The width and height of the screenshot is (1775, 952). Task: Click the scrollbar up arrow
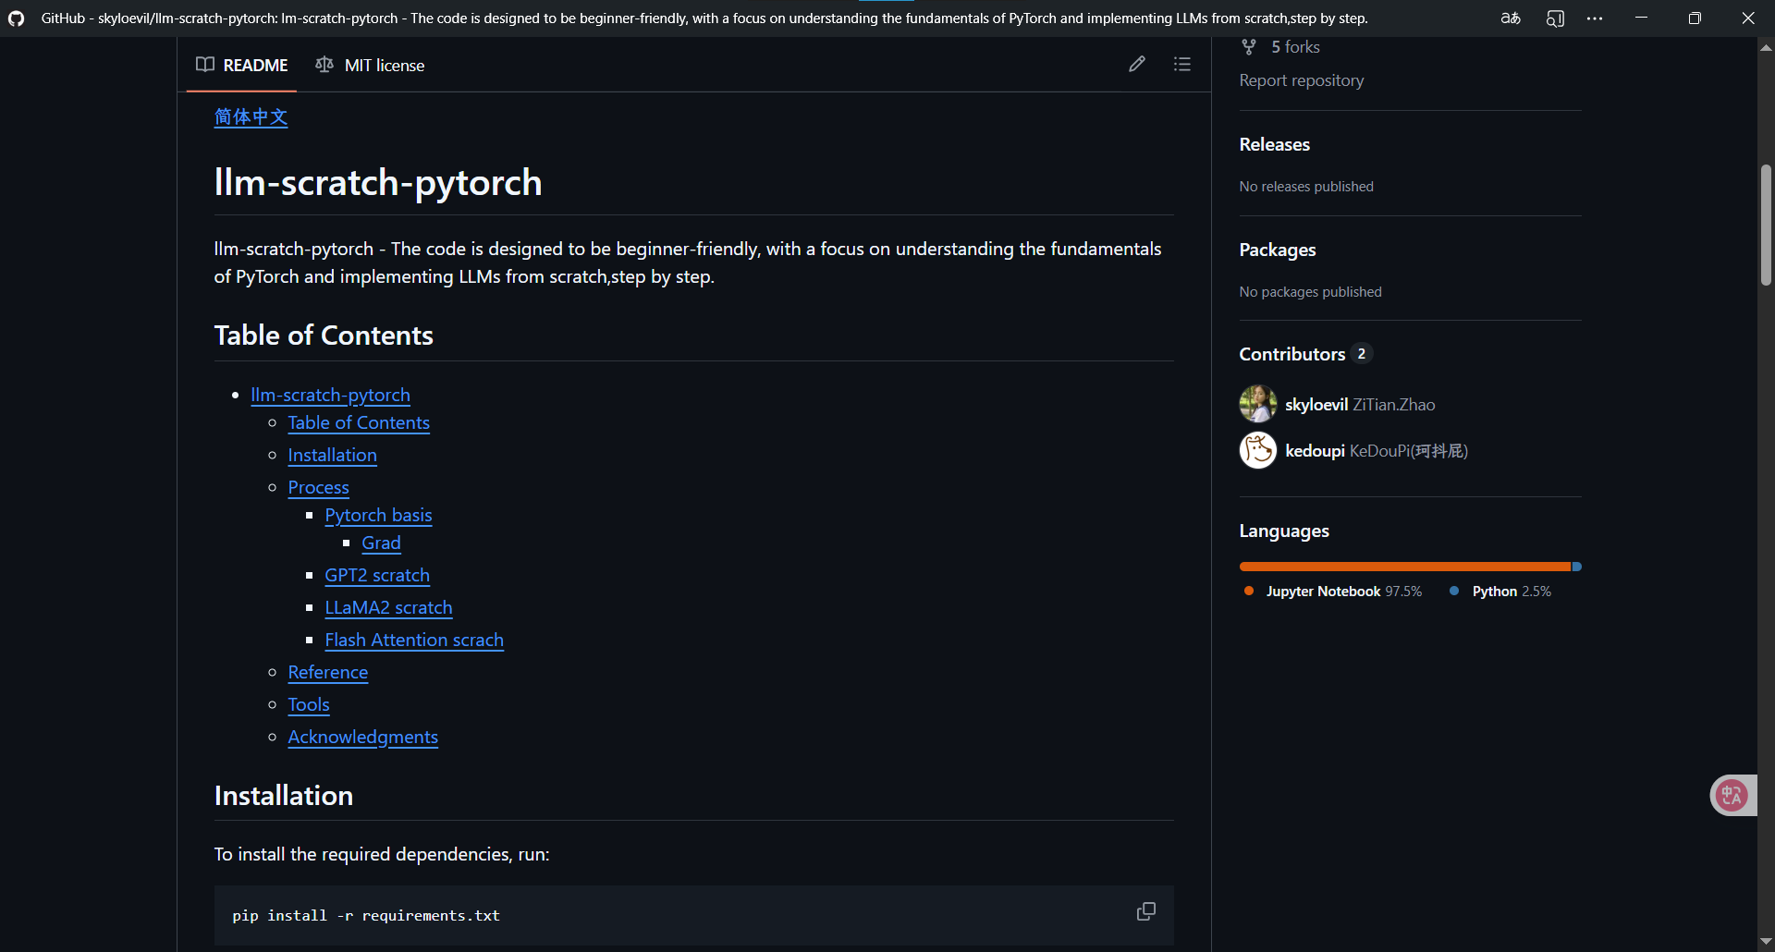point(1766,47)
